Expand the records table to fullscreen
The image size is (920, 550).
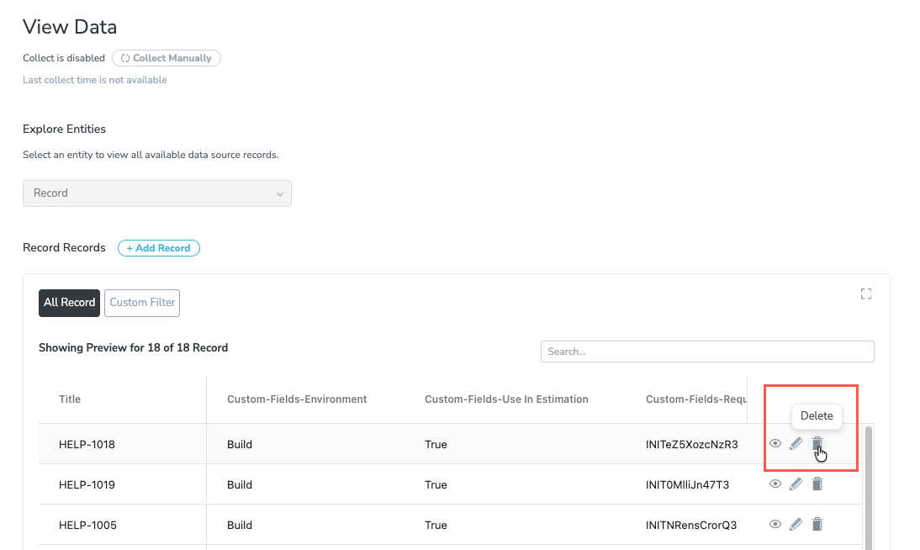[x=866, y=294]
